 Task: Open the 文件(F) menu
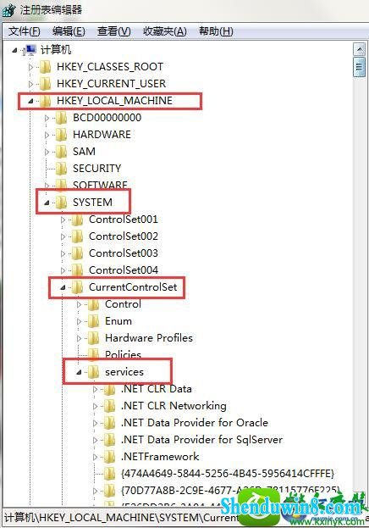24,31
